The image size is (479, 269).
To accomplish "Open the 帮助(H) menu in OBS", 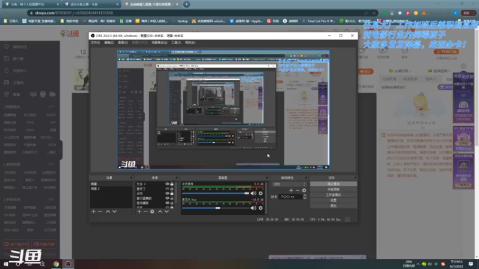I will coord(190,42).
